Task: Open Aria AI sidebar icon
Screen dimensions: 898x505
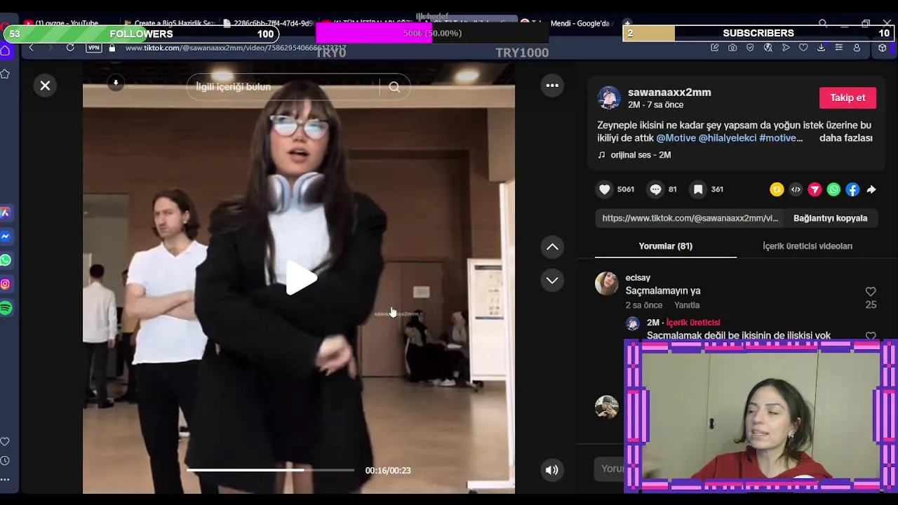Action: [6, 213]
